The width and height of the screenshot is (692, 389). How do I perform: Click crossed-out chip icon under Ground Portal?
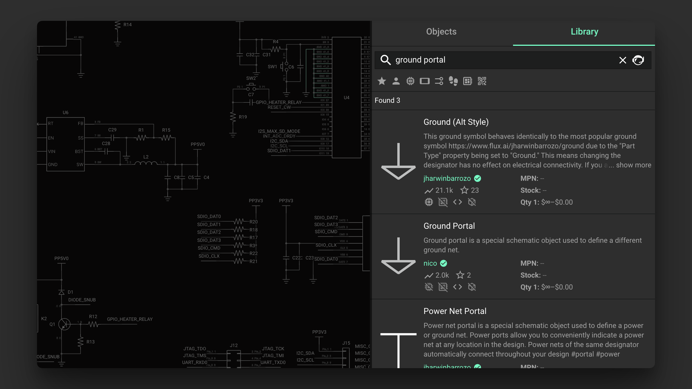click(429, 287)
